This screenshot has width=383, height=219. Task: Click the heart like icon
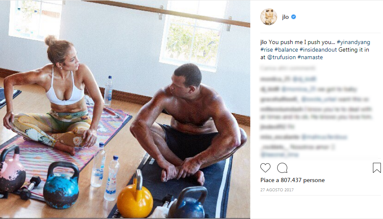coord(265,168)
